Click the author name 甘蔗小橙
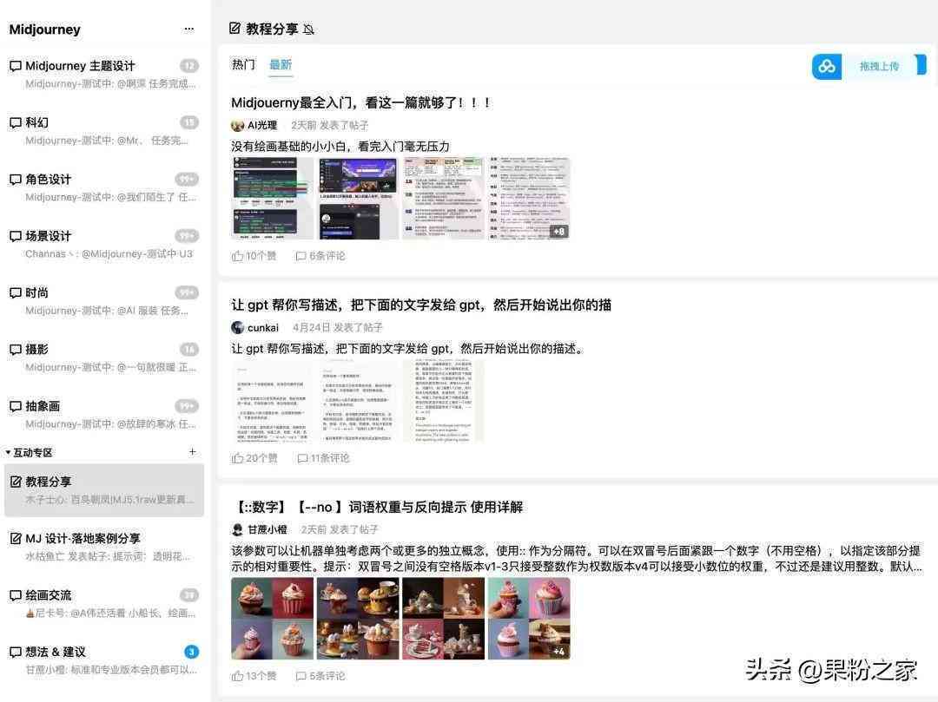This screenshot has height=702, width=938. click(x=268, y=529)
